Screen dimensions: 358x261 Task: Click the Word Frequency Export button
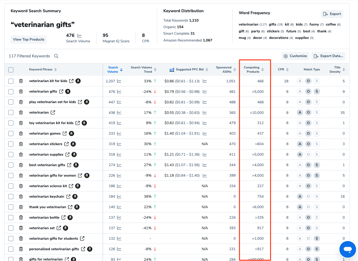(x=332, y=14)
